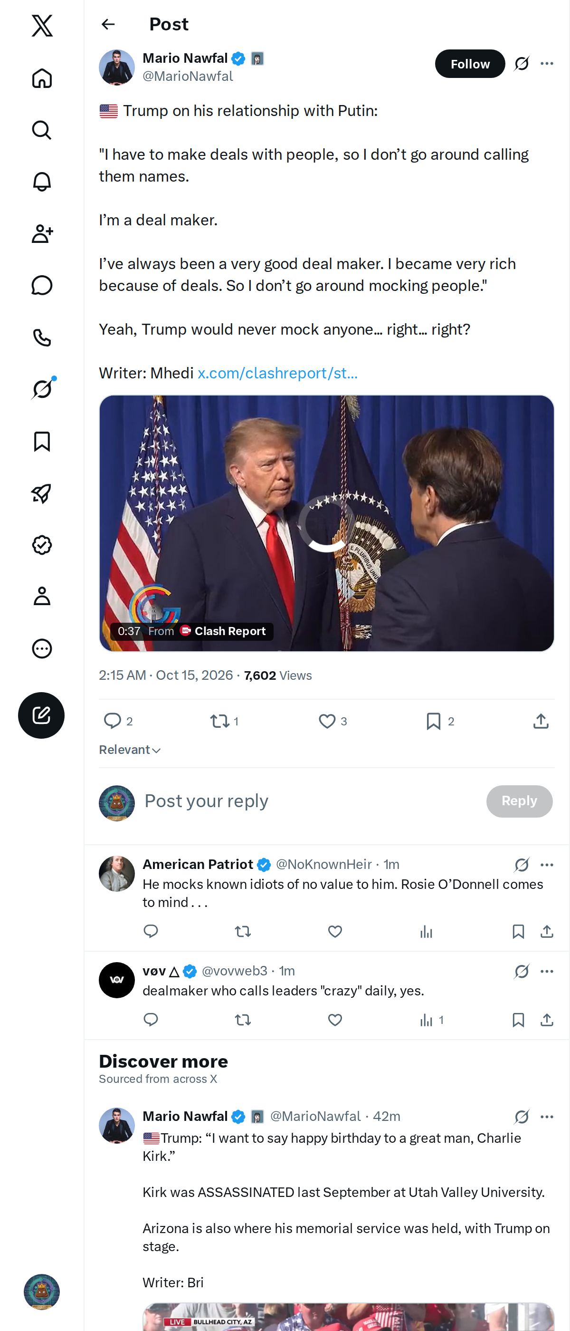Open more options on American Patriot reply
The width and height of the screenshot is (570, 1331).
[x=547, y=864]
